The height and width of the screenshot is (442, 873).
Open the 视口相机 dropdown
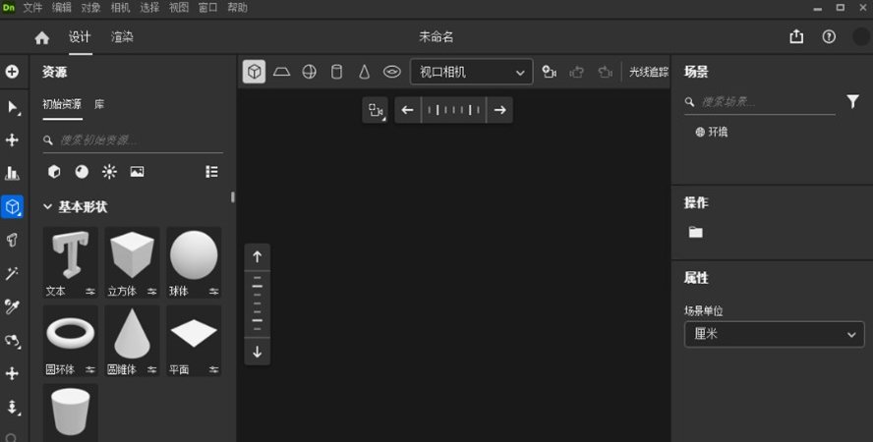pos(472,72)
